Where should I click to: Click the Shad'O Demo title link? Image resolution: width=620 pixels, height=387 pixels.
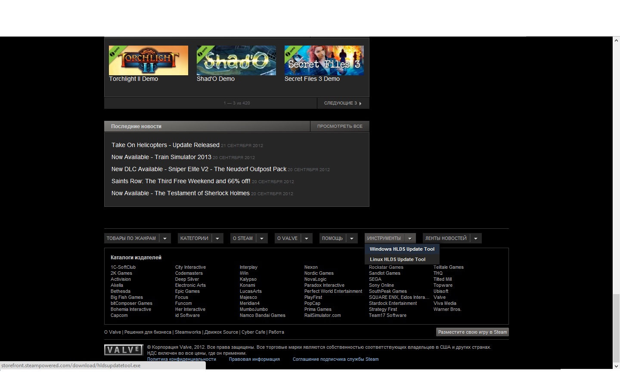pos(216,79)
